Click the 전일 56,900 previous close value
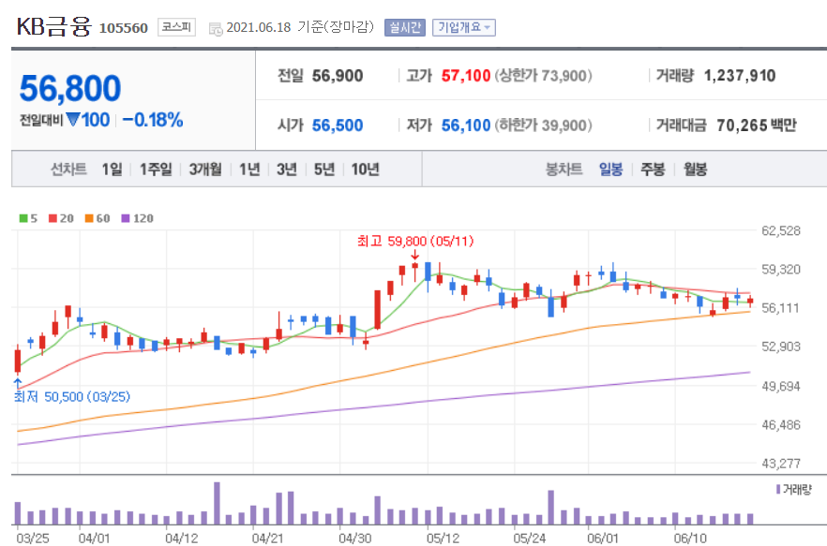 pos(337,75)
